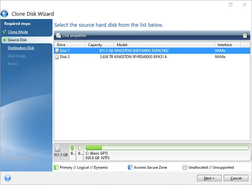Click the 930.8 GB NTFS text

(x=98, y=158)
